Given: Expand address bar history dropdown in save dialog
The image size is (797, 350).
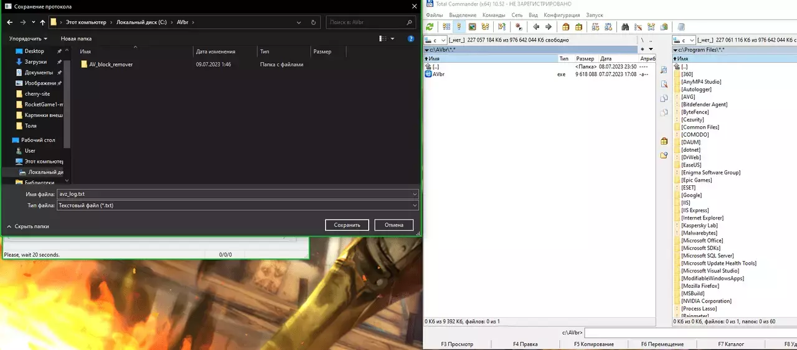Looking at the screenshot, I should (300, 22).
